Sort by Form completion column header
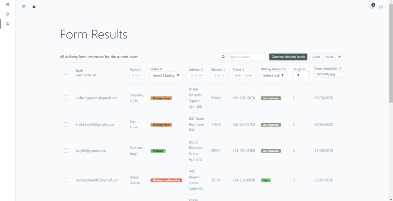The height and width of the screenshot is (201, 393). 328,68
